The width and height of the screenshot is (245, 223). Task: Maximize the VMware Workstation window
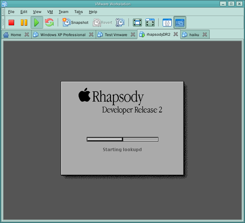[231, 4]
